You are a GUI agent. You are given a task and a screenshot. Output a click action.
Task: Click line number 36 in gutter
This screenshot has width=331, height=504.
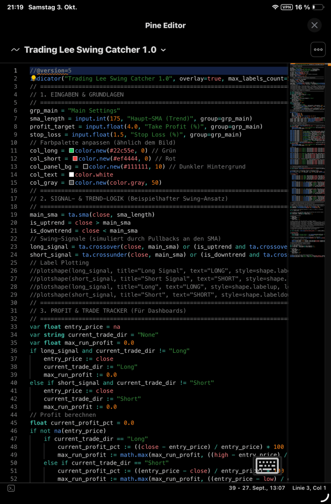[13, 351]
